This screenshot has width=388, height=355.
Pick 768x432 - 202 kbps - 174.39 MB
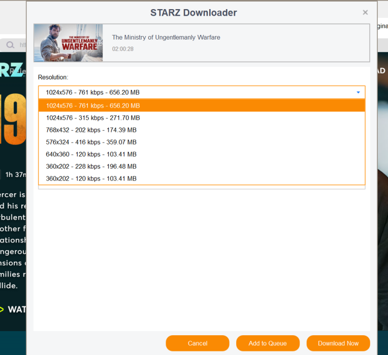[202, 130]
